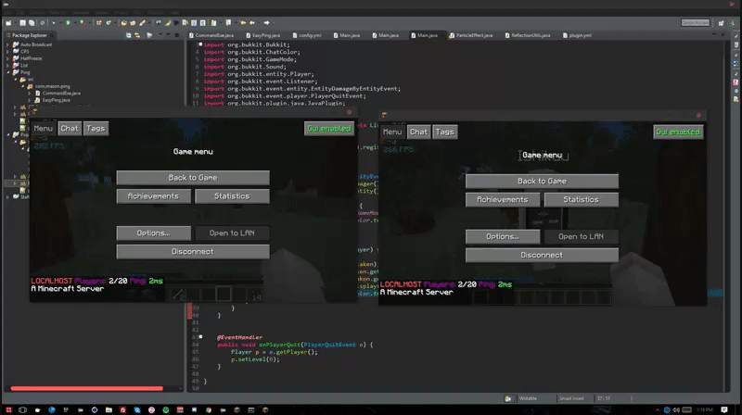Toggle Gui enabled in right Minecraft window
This screenshot has width=742, height=415.
(x=678, y=132)
